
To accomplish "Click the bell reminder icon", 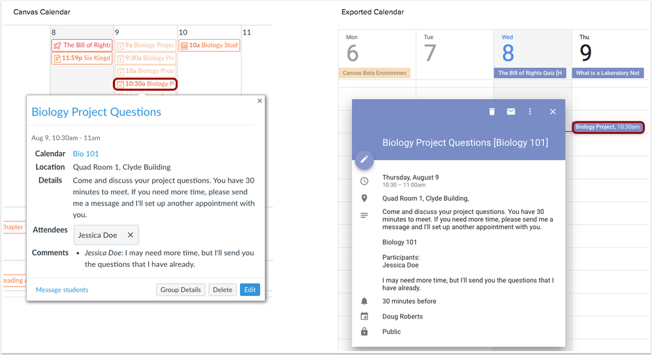I will [x=364, y=301].
